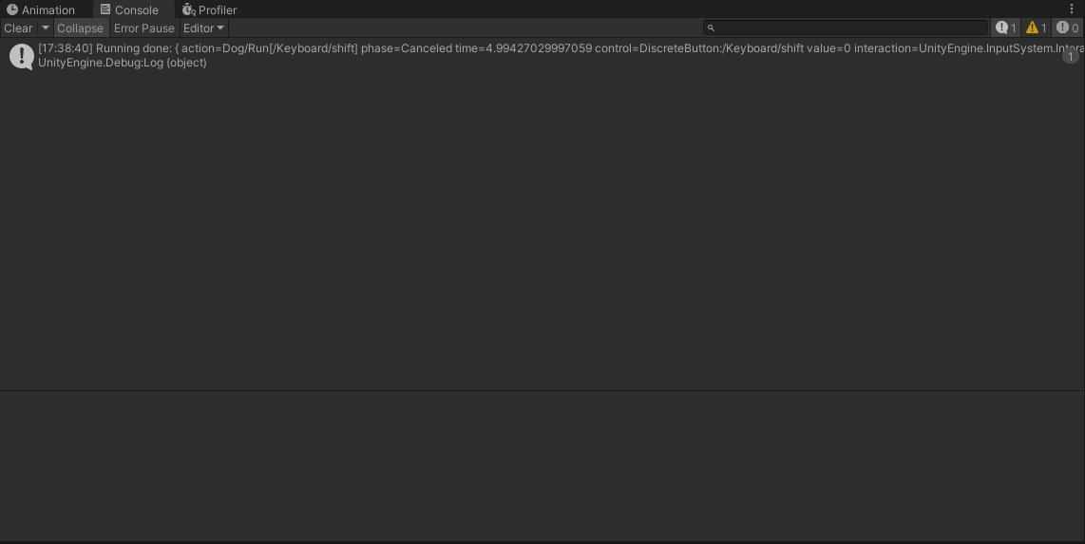
Task: Click the 'UnityEngine.Debug:Log (object)' line
Action: [123, 63]
